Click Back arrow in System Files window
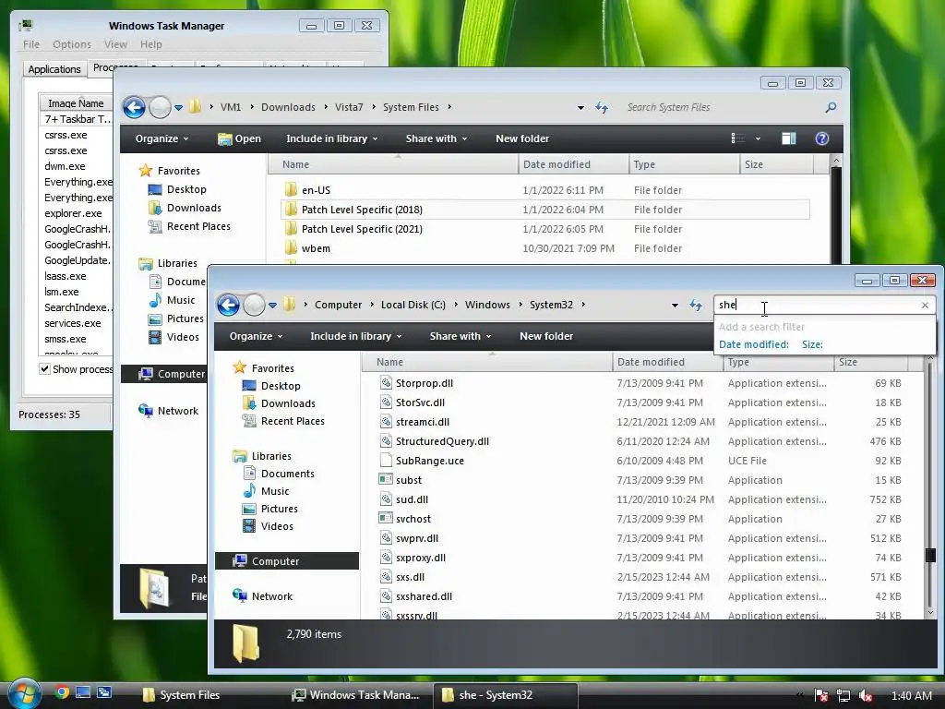This screenshot has width=945, height=709. tap(135, 107)
